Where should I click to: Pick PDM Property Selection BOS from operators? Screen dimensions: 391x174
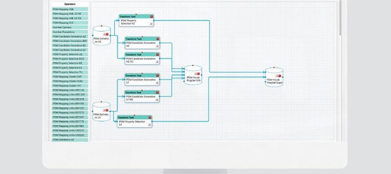click(x=70, y=59)
